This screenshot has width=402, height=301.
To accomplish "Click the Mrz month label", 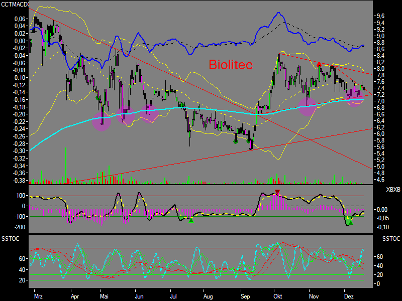I will [39, 296].
